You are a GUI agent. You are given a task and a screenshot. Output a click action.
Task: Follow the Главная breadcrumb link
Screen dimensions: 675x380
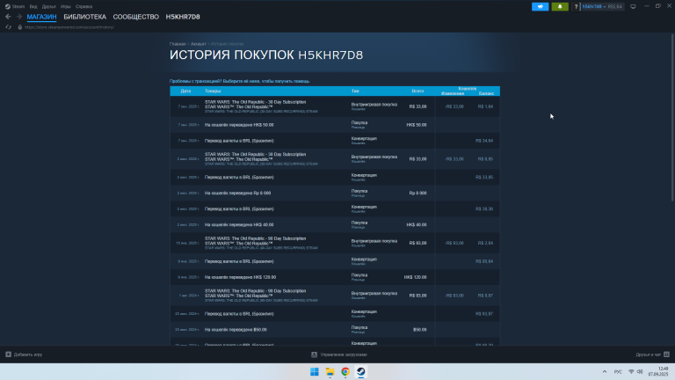tap(178, 44)
